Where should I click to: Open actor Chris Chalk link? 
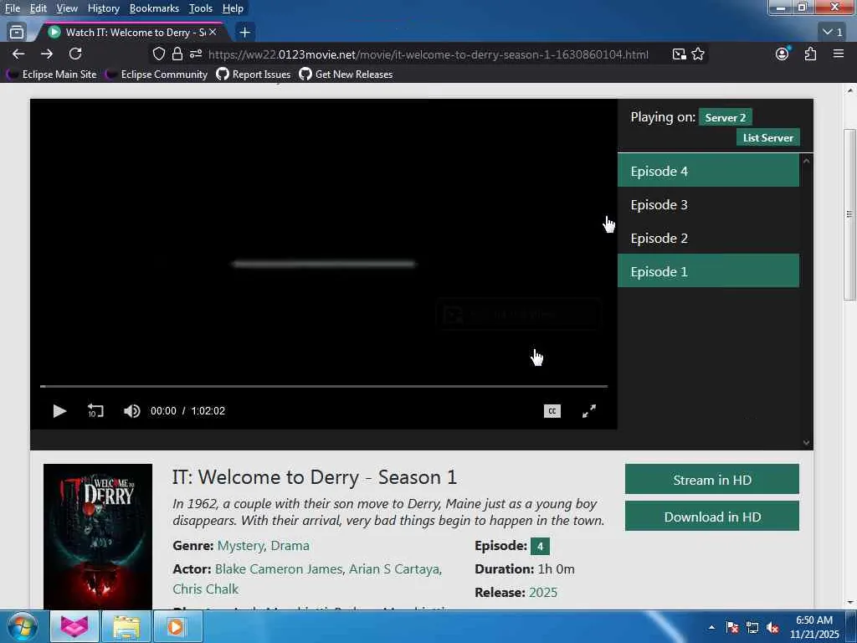point(206,589)
